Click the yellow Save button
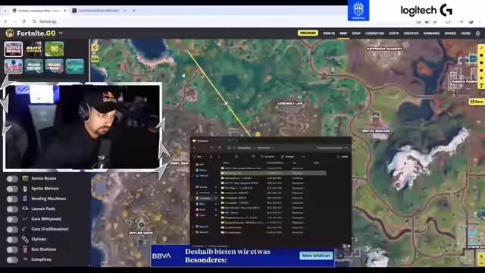Image resolution: width=485 pixels, height=273 pixels. [x=477, y=102]
